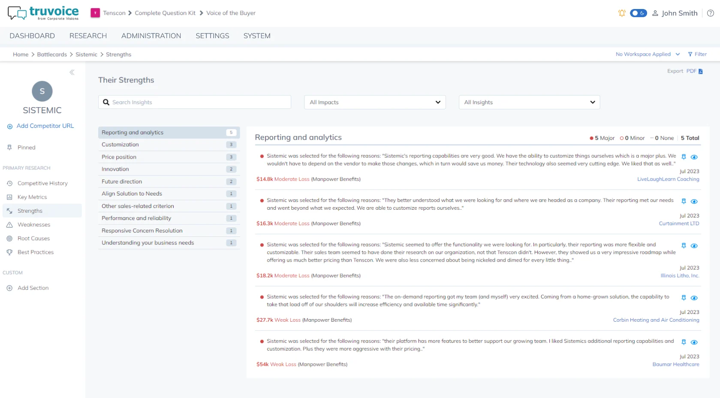Pin the LiveLaughLearn Coaching insight
Viewport: 720px width, 398px height.
click(684, 157)
